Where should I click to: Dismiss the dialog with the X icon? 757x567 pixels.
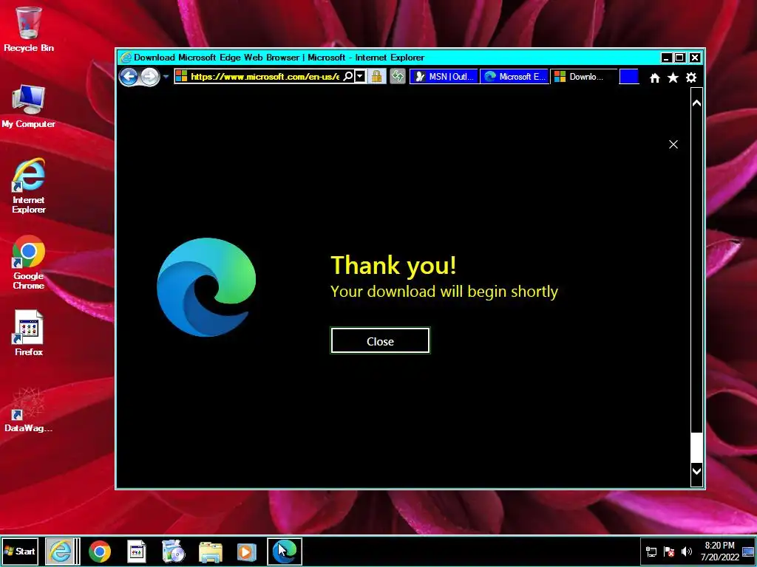coord(673,144)
